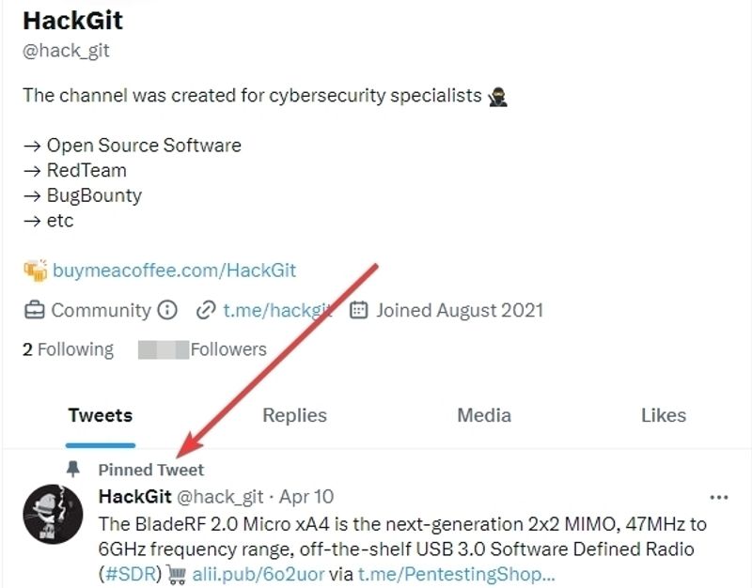Click the calendar icon before Joined August 2021
The image size is (752, 588).
coord(359,310)
